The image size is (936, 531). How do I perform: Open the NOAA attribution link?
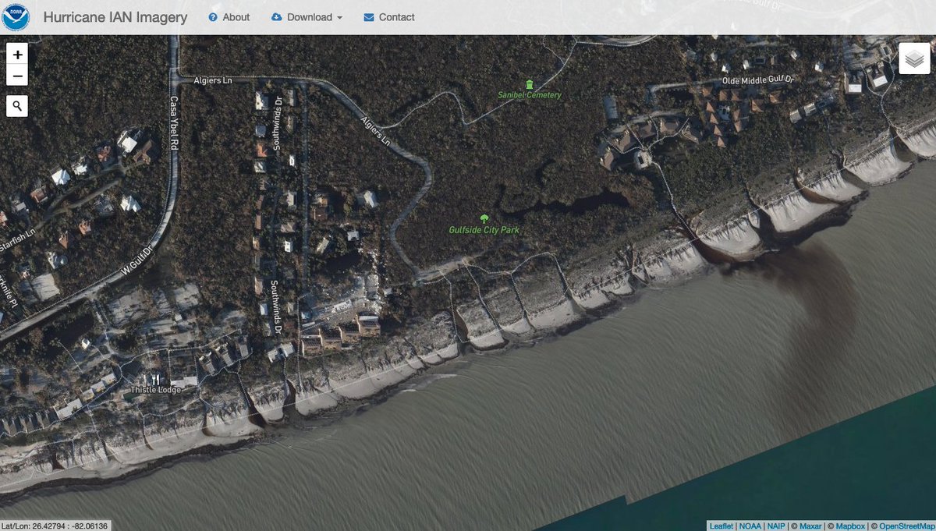pyautogui.click(x=750, y=526)
